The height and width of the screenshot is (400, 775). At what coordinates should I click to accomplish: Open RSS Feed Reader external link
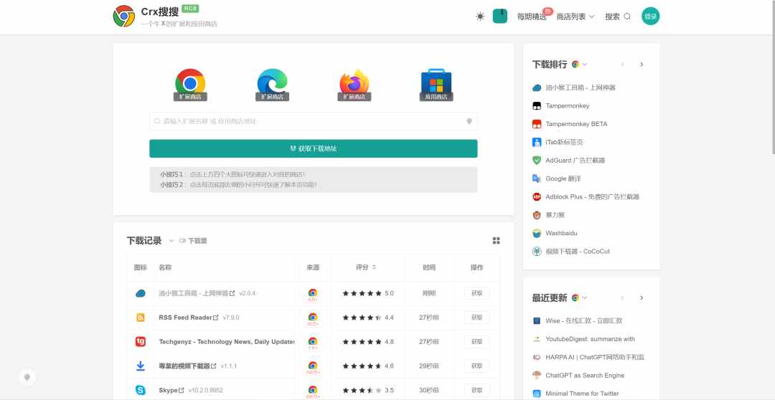188,318
